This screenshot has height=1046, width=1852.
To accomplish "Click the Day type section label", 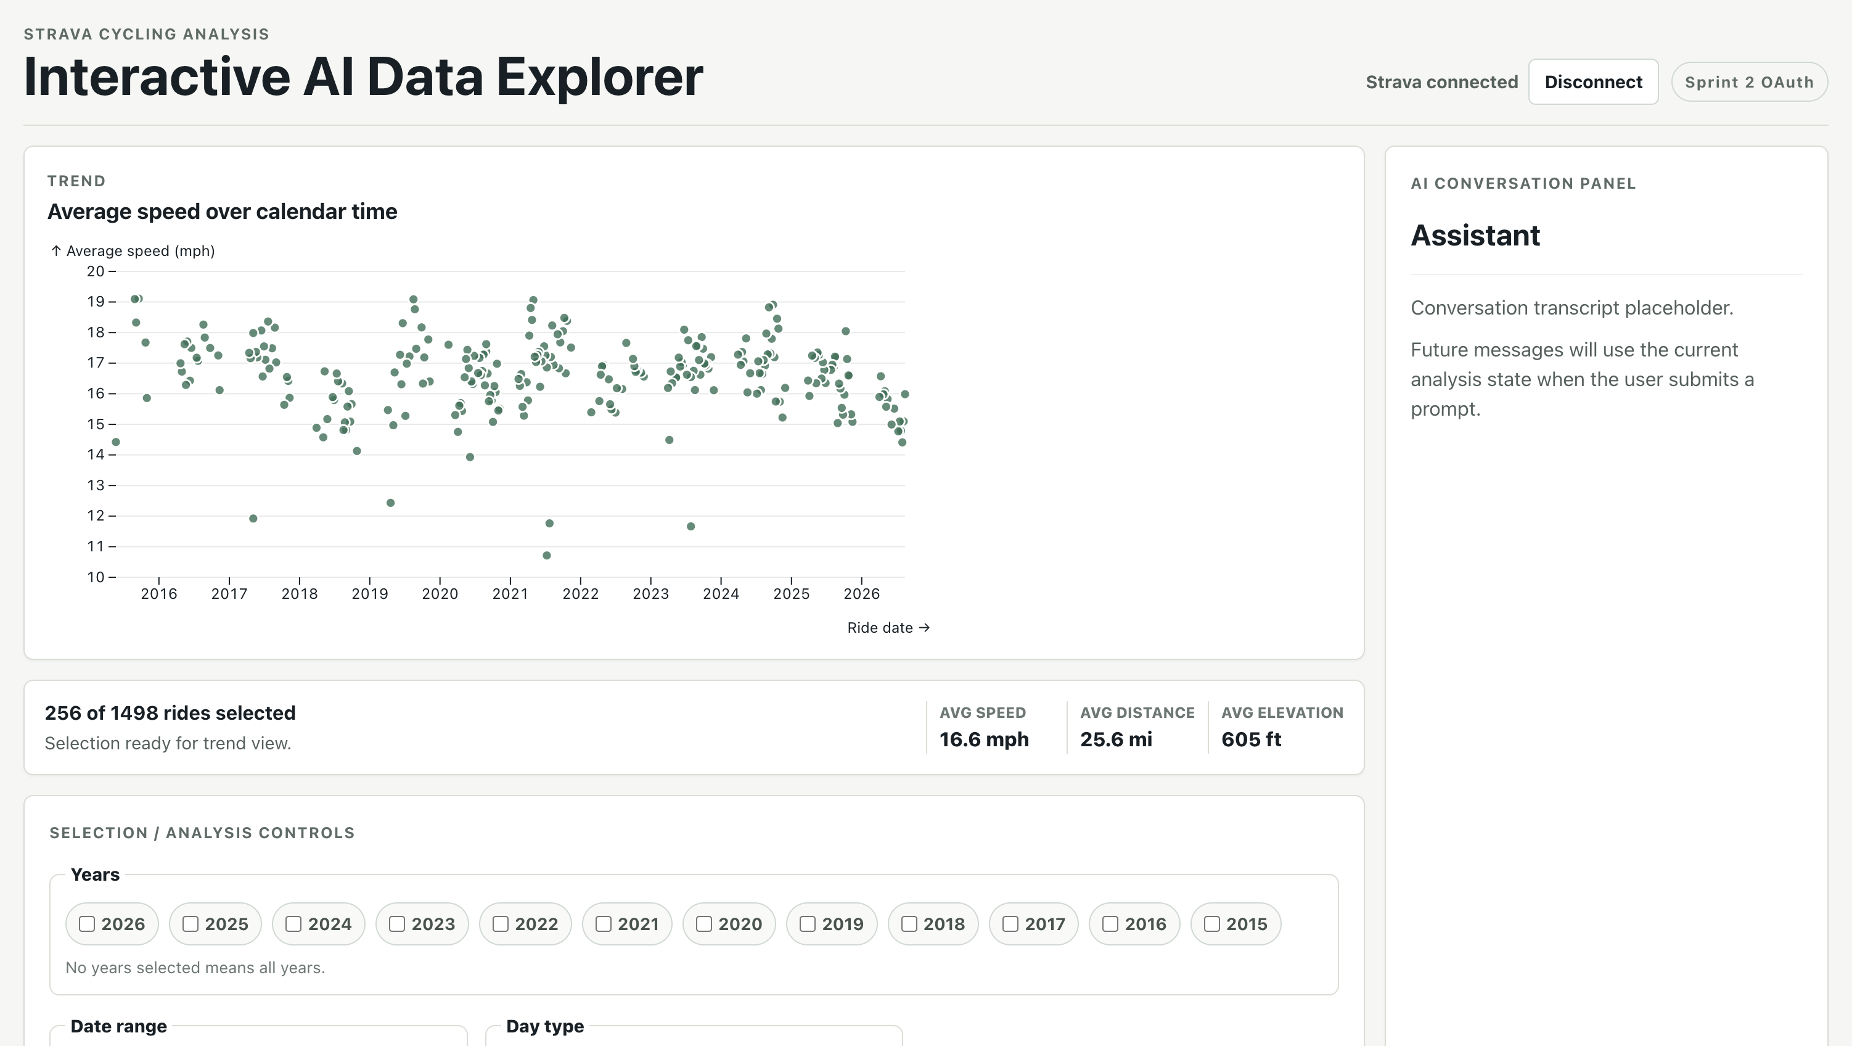I will [544, 1026].
